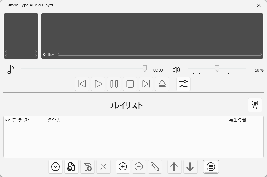Toggle the playlist list view button

(211, 167)
